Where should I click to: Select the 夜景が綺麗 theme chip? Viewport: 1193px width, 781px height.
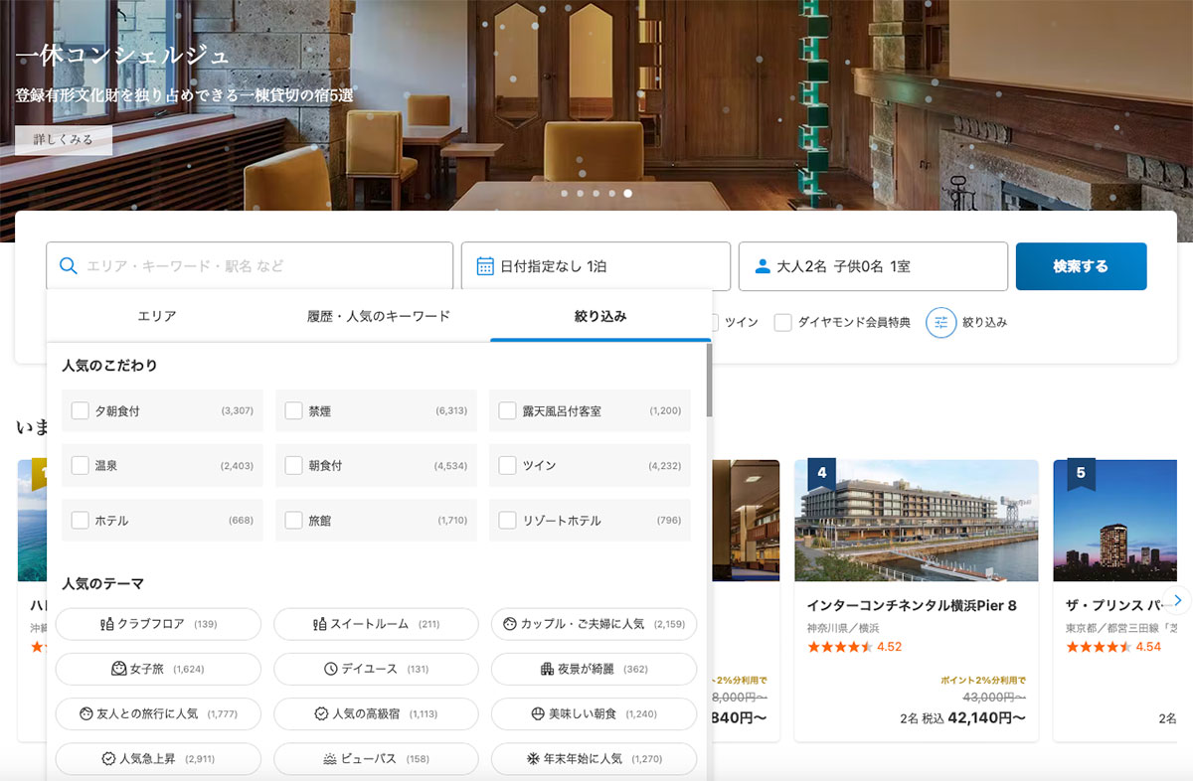point(595,669)
